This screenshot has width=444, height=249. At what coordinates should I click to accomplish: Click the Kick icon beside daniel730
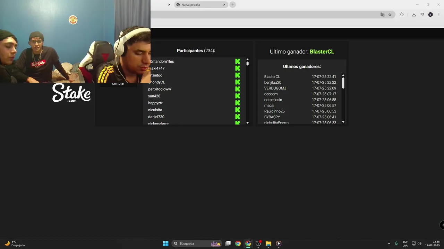coord(238,117)
